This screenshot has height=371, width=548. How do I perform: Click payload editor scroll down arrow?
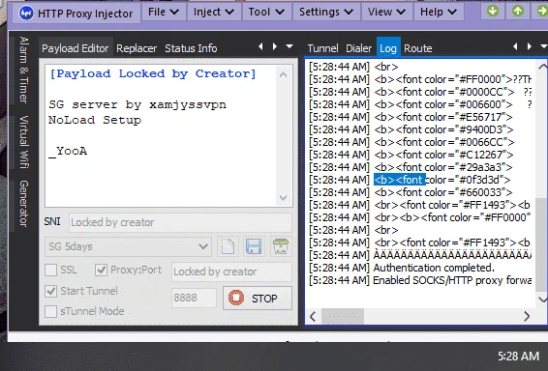[x=284, y=198]
